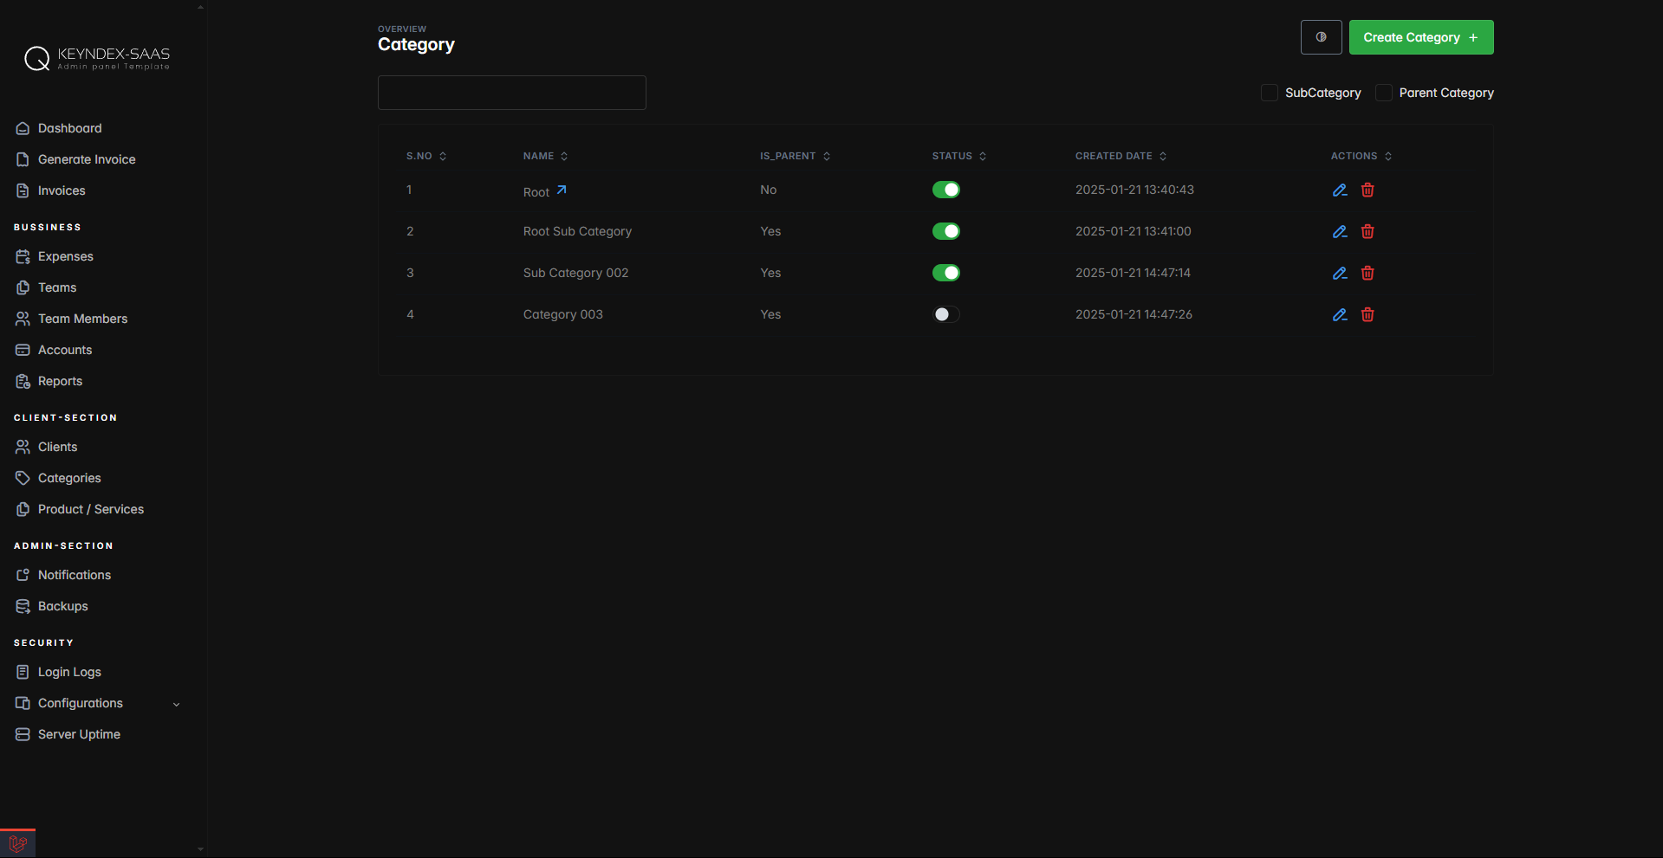Open the Dashboard menu item
Viewport: 1663px width, 858px height.
coord(69,128)
